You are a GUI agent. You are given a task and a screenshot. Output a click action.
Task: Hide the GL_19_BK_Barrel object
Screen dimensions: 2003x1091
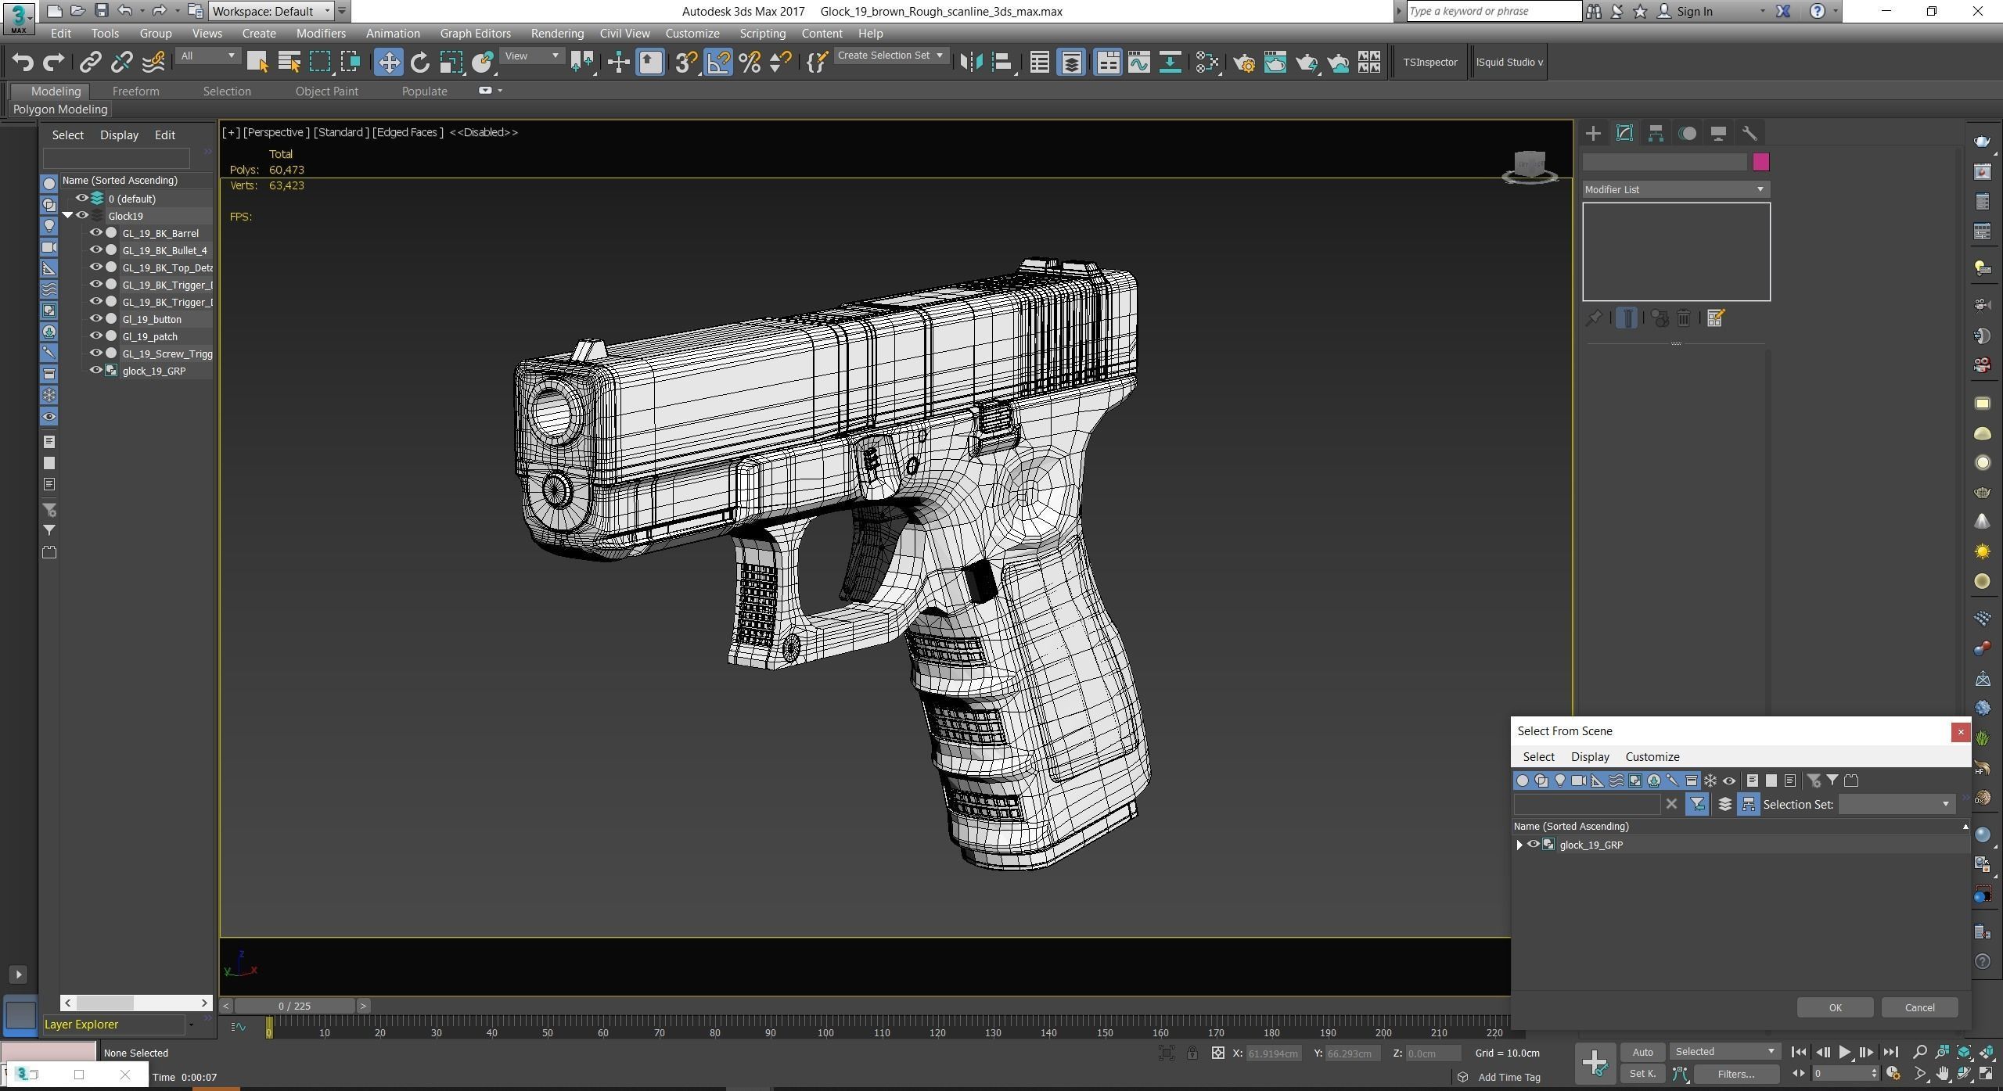[x=96, y=233]
